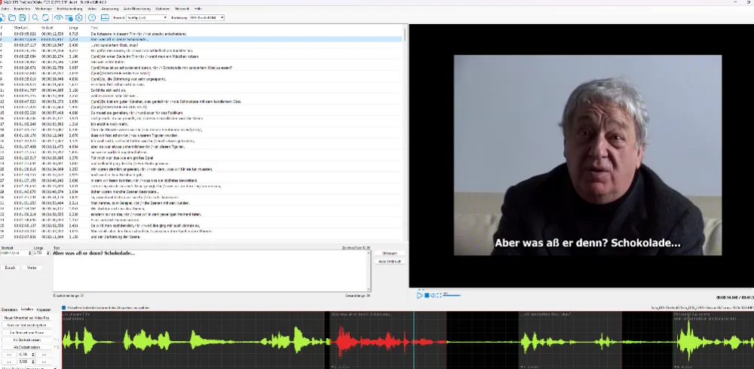Screen dimensions: 754x369
Task: Click the Help question mark icon
Action: [x=92, y=18]
